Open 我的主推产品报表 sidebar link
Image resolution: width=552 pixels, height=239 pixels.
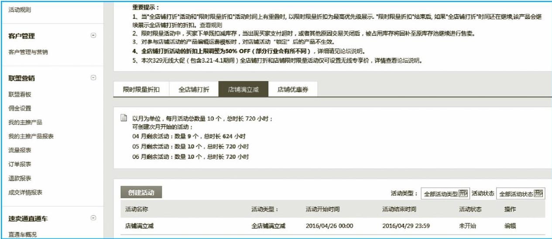(31, 136)
